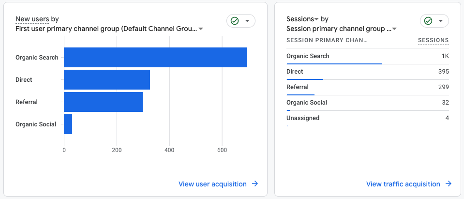Click the Organic Search bar in chart
The height and width of the screenshot is (199, 464).
[155, 57]
